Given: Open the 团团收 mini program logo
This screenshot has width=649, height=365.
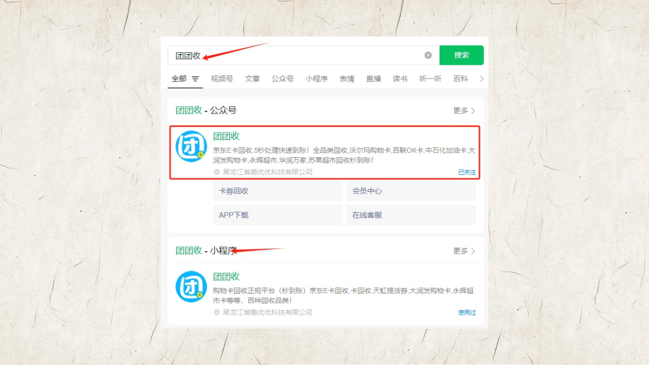Looking at the screenshot, I should point(191,287).
